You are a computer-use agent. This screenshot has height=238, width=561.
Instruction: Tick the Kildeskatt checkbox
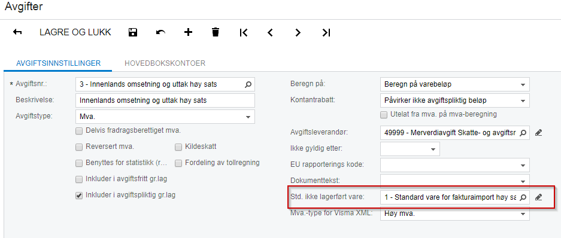(178, 147)
